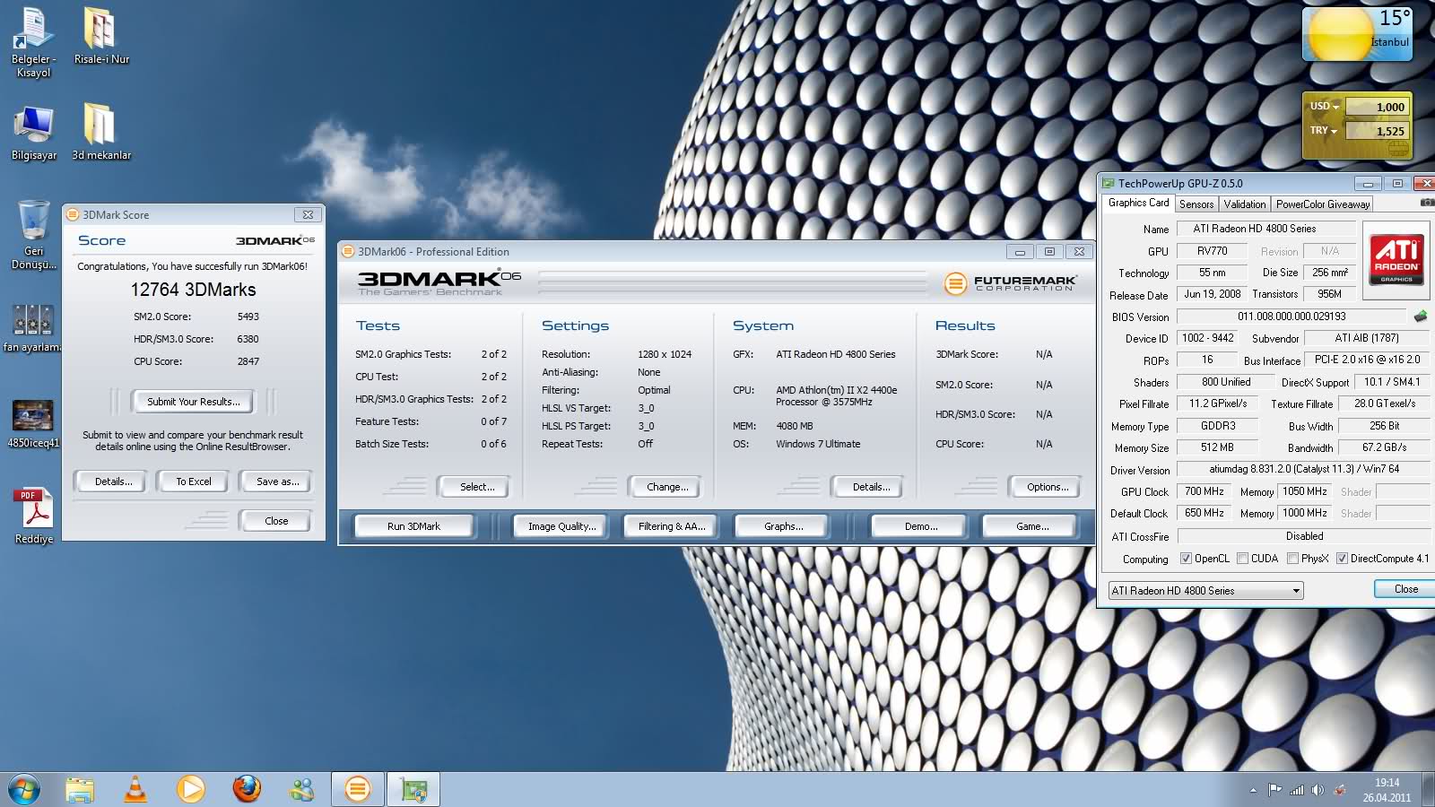This screenshot has height=807, width=1435.
Task: Click the Select tests button
Action: [476, 487]
